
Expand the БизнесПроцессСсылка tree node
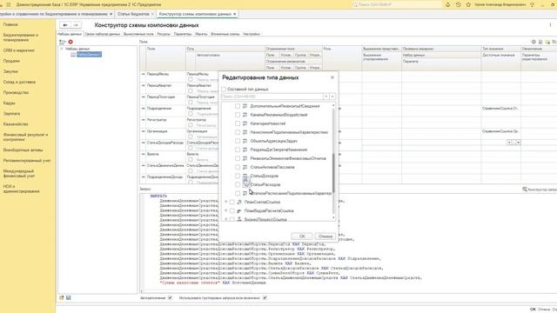point(226,219)
